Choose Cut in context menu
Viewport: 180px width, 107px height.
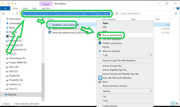coord(104,96)
